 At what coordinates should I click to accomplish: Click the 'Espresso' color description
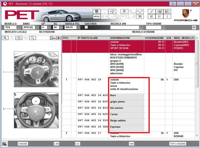[115, 127]
